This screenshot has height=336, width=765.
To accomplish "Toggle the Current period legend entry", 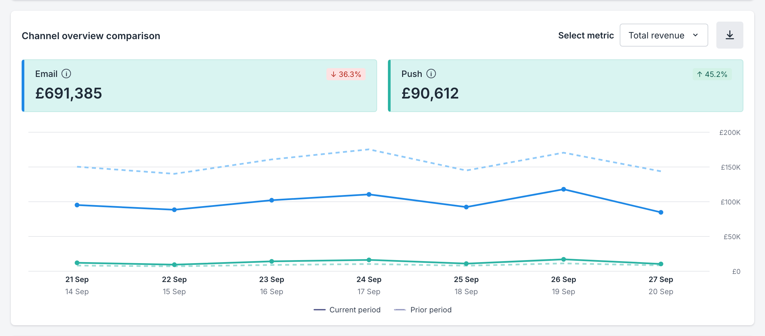I will pyautogui.click(x=347, y=310).
